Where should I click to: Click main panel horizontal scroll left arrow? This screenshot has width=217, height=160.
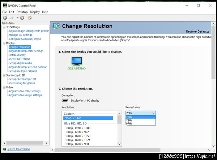coord(52,150)
